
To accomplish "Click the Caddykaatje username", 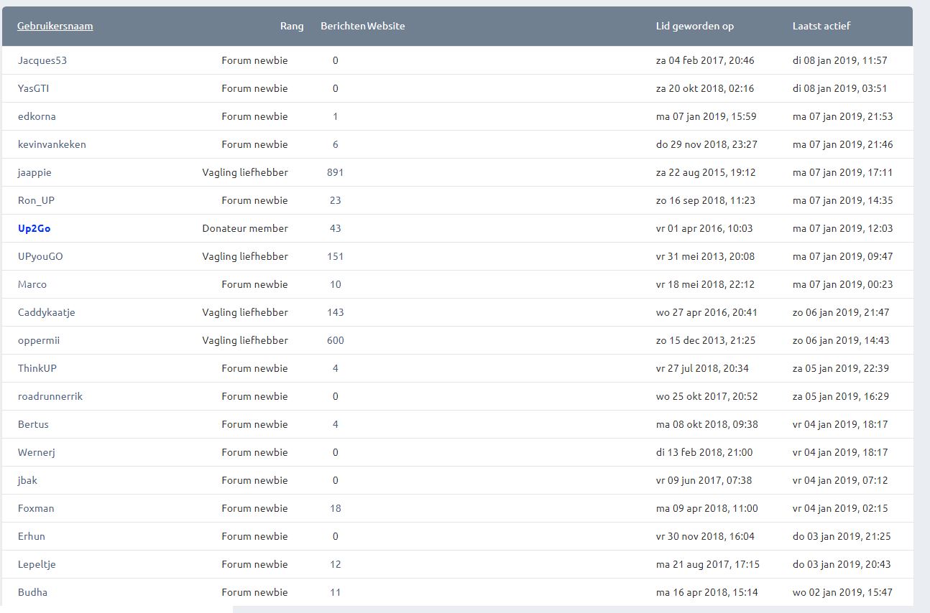I will pyautogui.click(x=47, y=312).
